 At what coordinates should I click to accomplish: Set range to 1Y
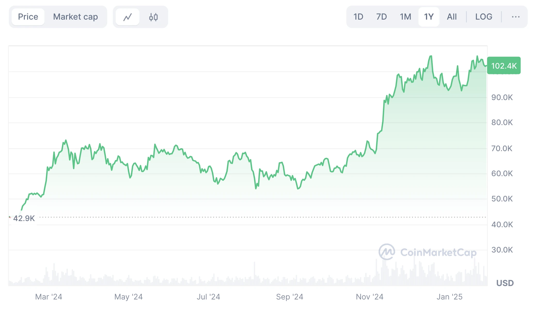(x=429, y=17)
